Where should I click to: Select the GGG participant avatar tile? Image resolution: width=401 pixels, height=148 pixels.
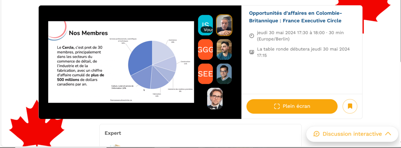coord(206,49)
